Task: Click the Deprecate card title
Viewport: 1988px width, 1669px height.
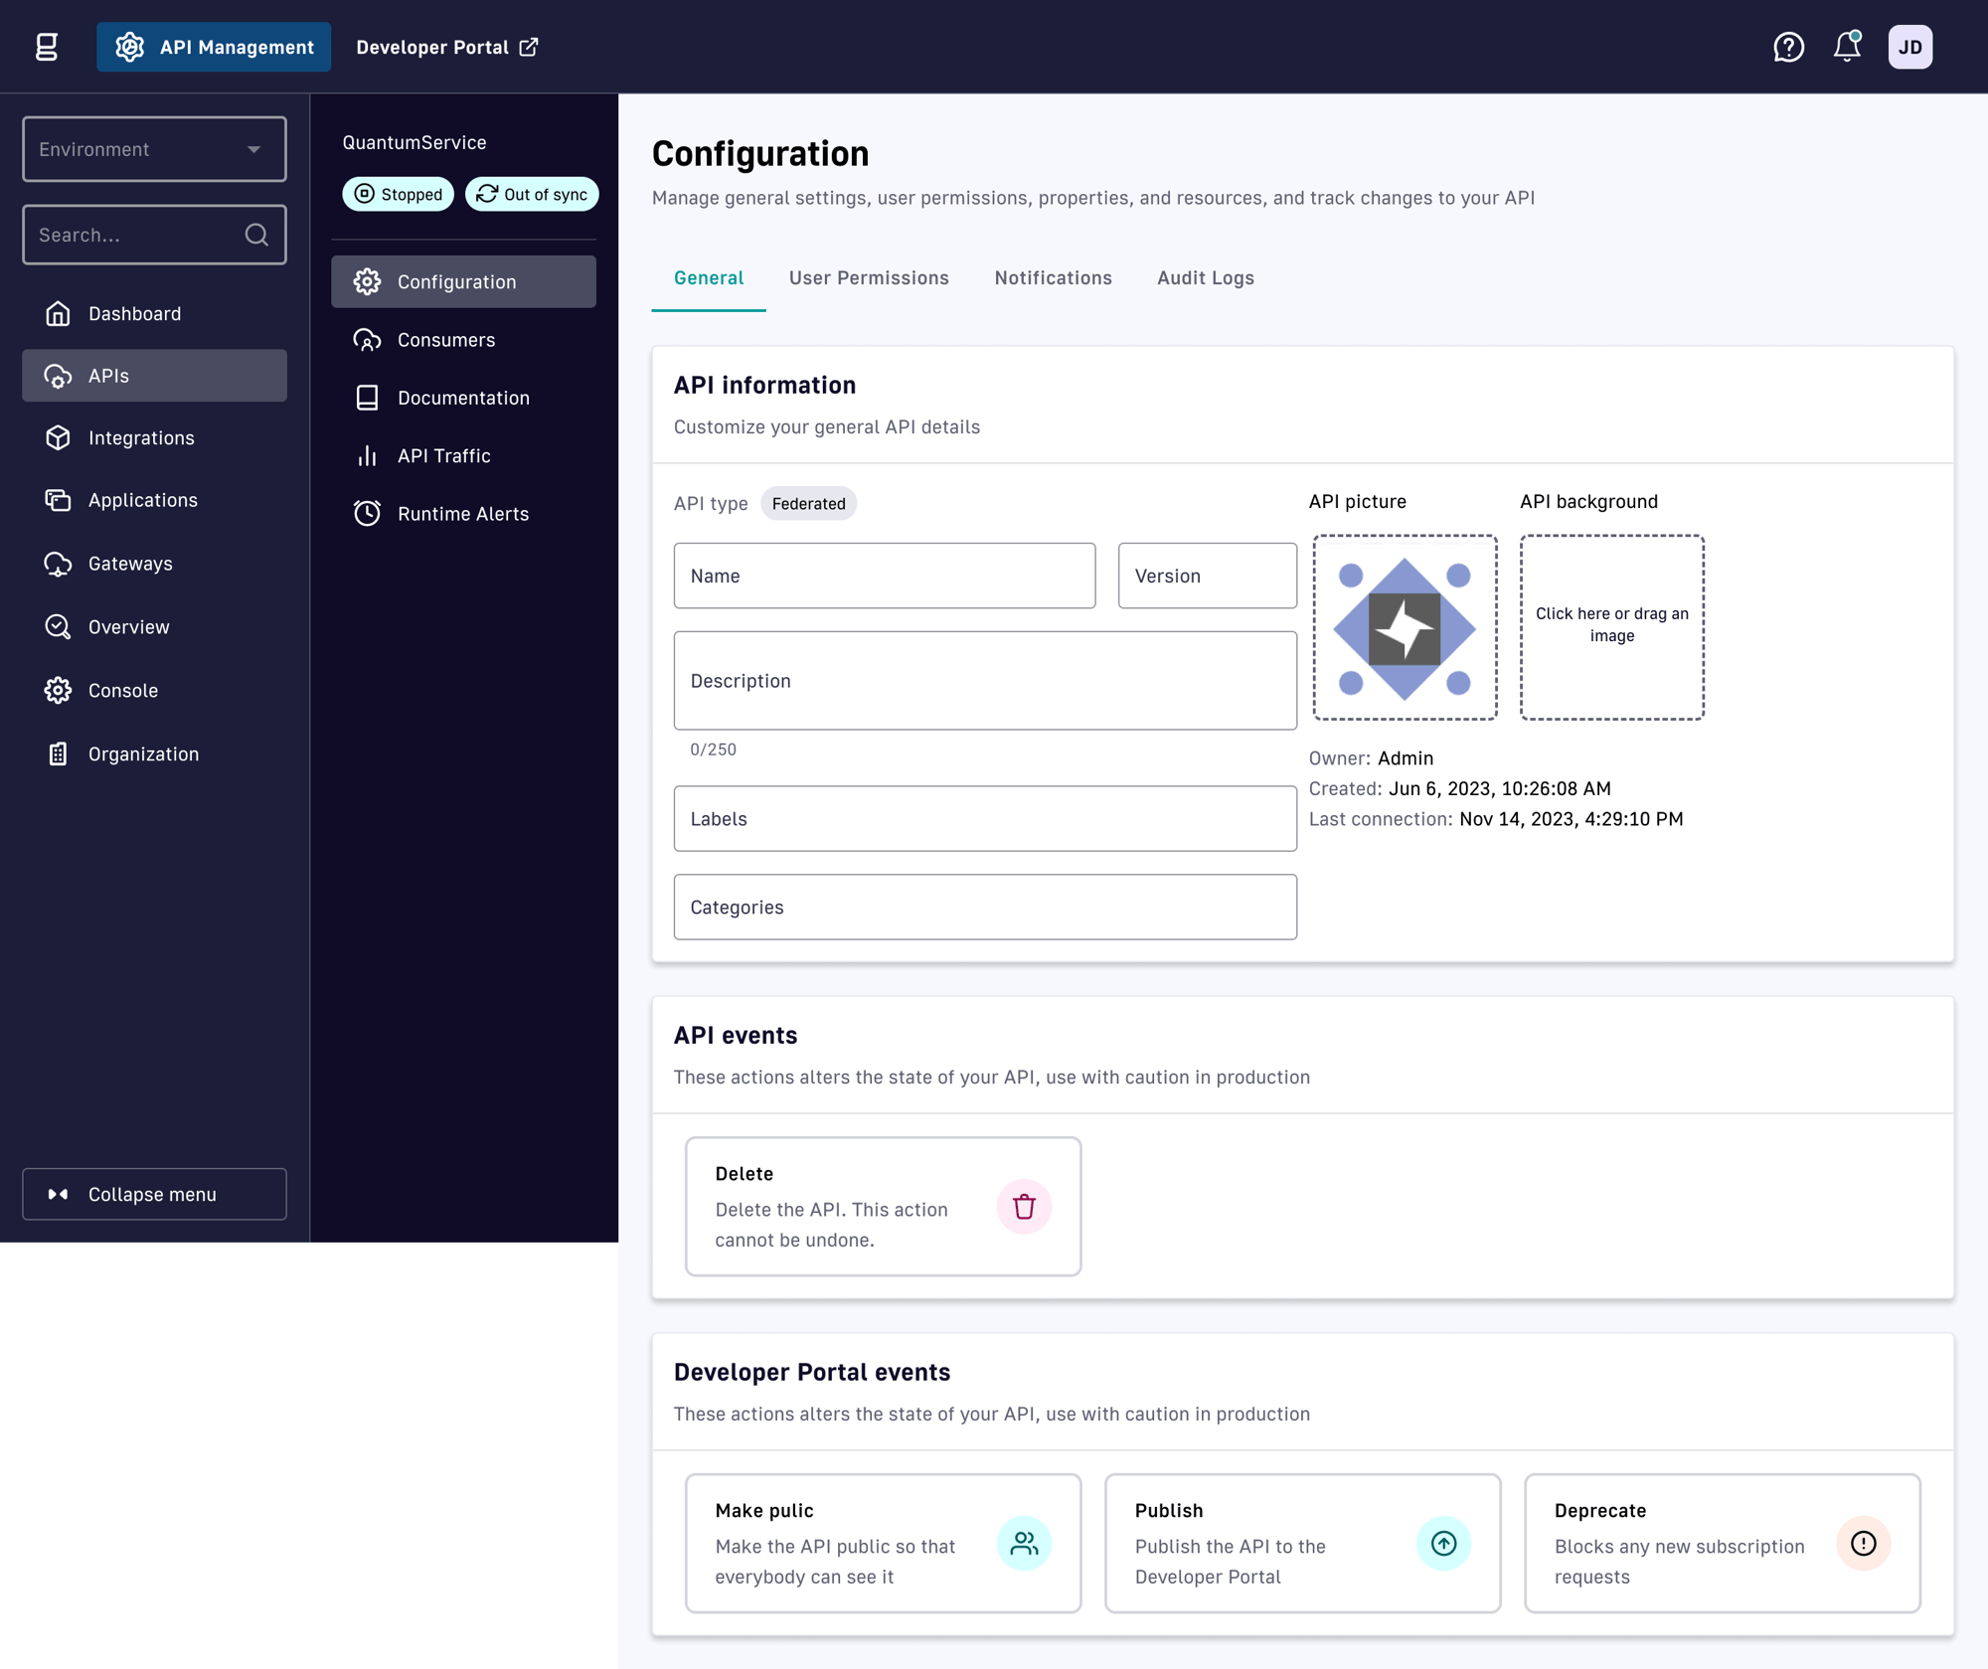Action: coord(1600,1510)
